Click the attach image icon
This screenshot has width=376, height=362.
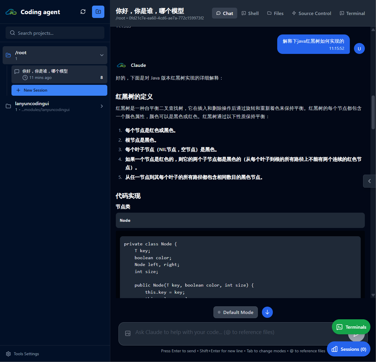[128, 333]
